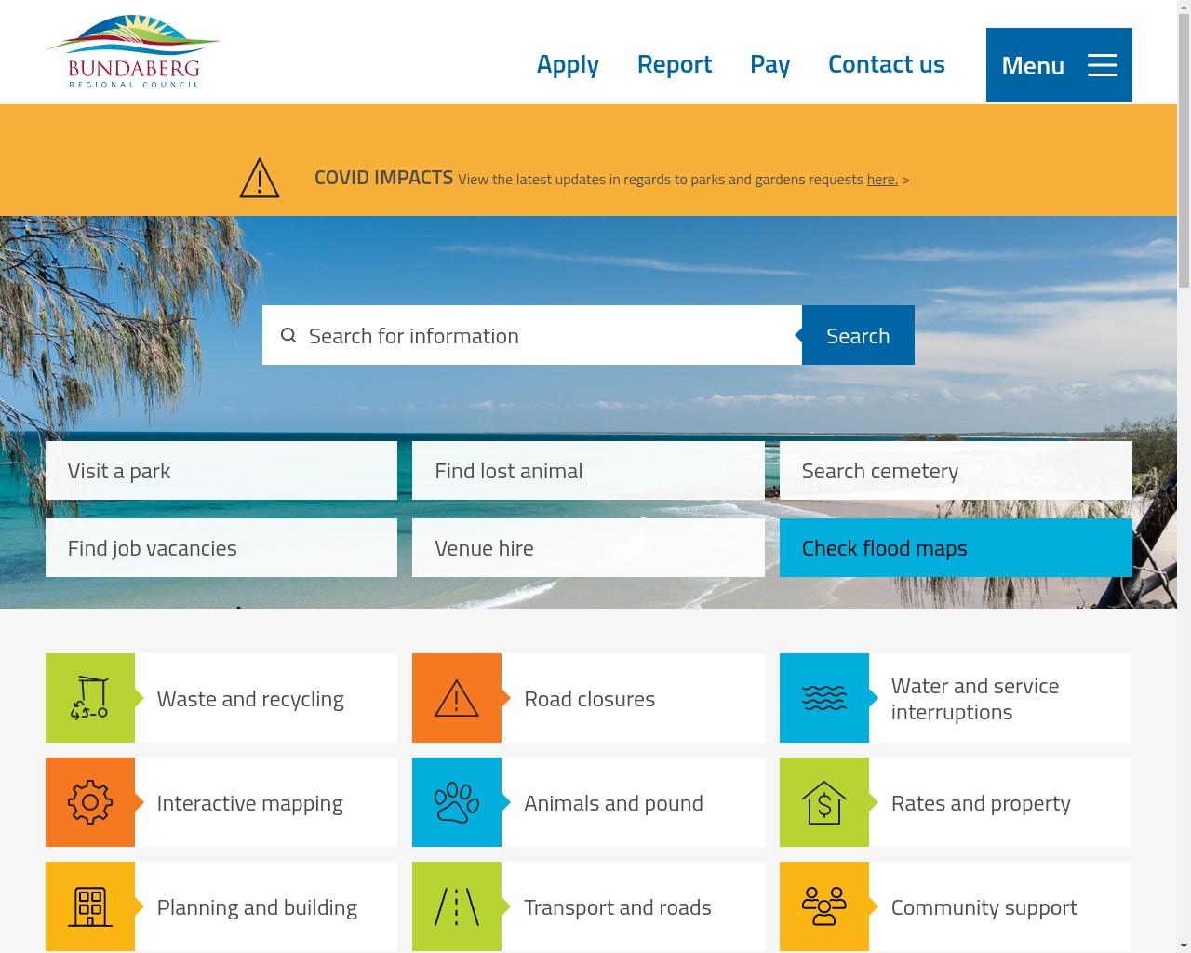Click the Bundaberg Regional Council logo
The image size is (1191, 953).
133,51
